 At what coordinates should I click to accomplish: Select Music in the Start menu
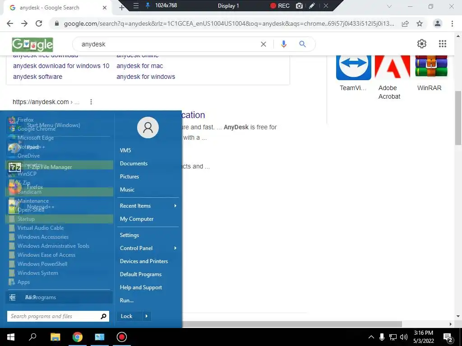[x=127, y=190]
